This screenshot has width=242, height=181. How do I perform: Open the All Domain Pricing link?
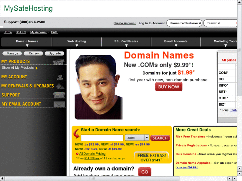click(93, 153)
